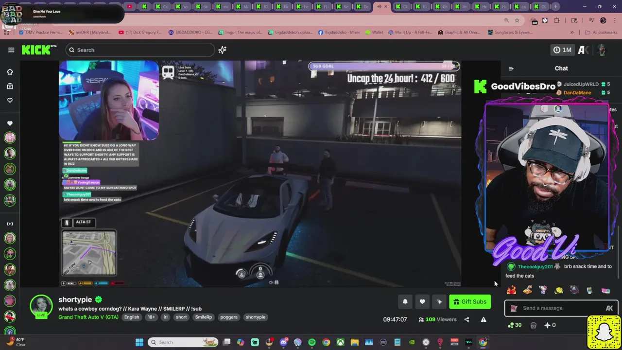622x350 pixels.
Task: Open the browser zoom indicator
Action: click(506, 20)
